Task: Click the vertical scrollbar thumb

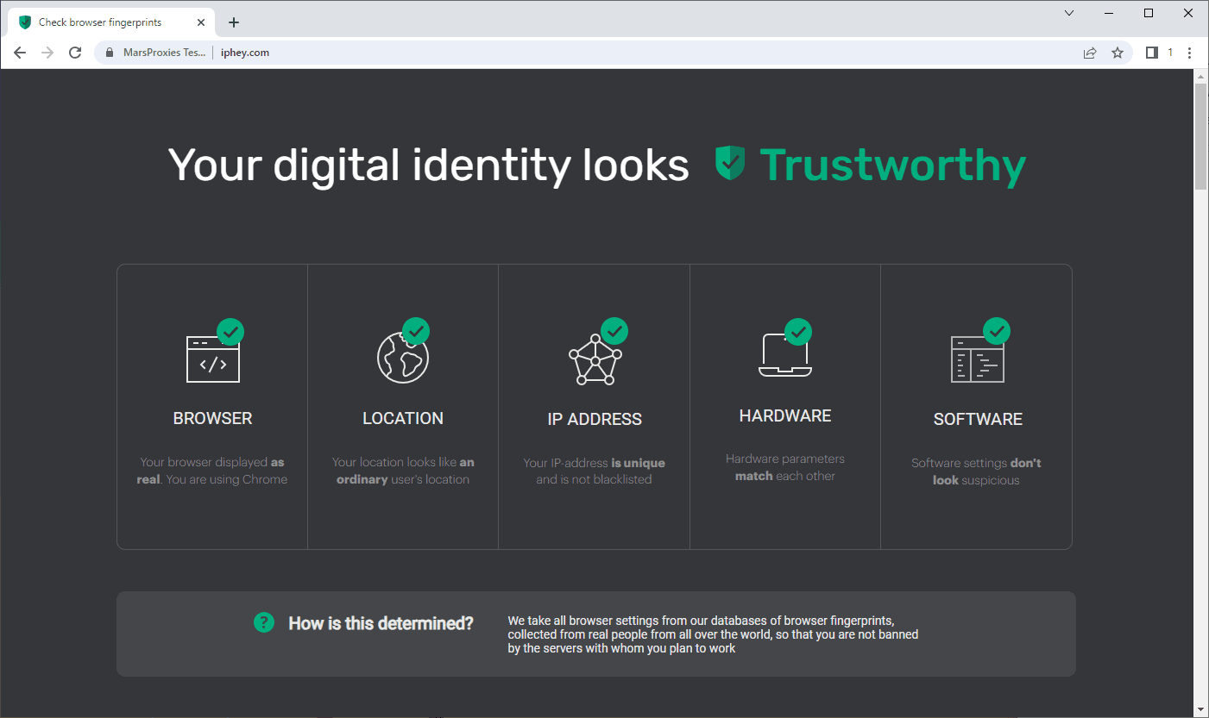Action: pos(1200,136)
